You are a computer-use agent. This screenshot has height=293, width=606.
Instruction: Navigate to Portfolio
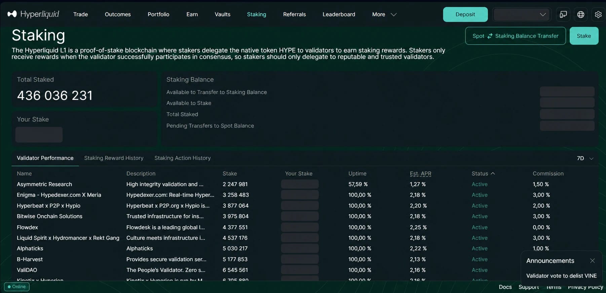point(158,14)
